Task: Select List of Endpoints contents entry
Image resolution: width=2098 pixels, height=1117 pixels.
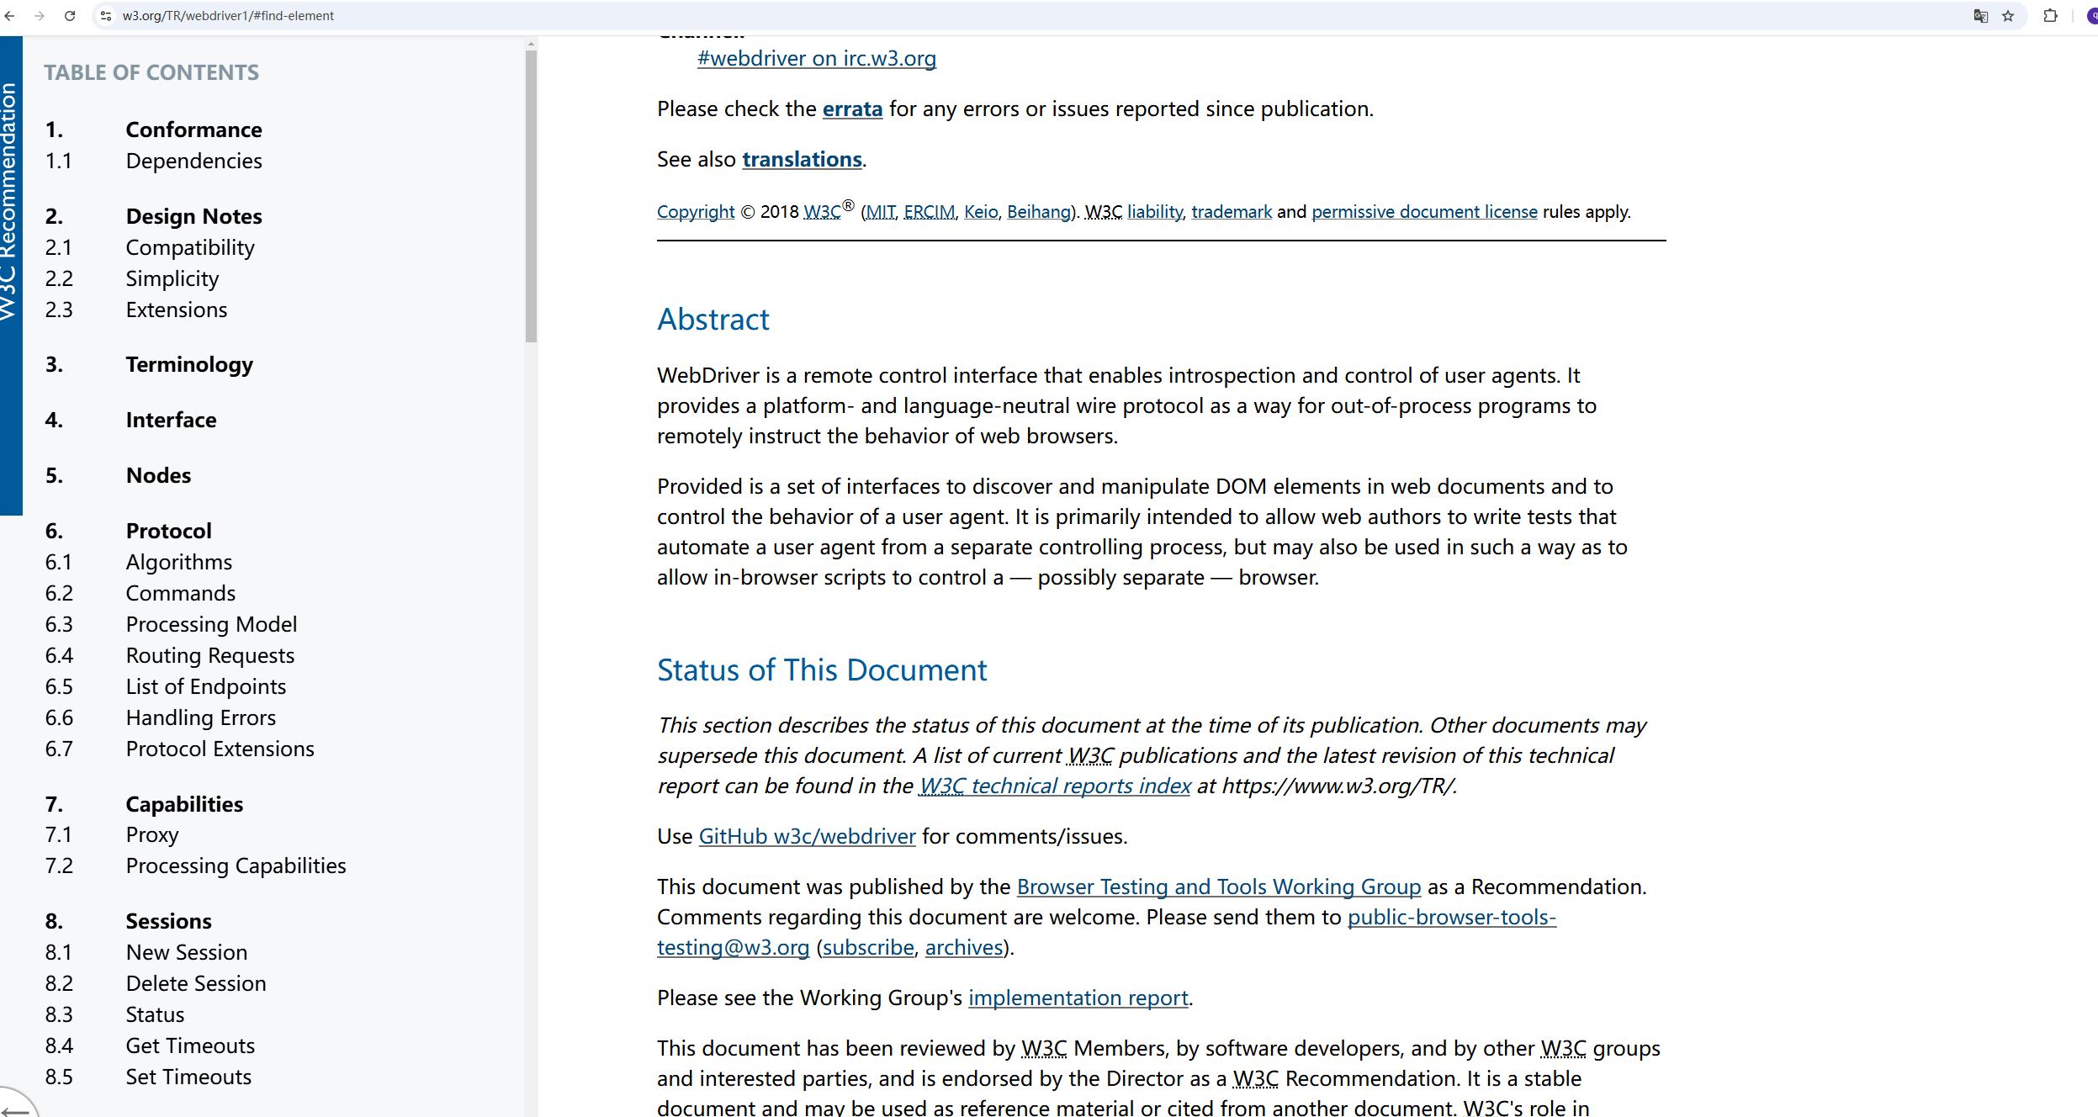Action: tap(205, 686)
